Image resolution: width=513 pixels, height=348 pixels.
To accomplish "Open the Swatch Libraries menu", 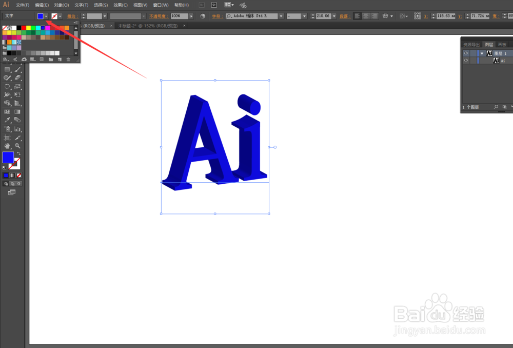I will (x=6, y=59).
